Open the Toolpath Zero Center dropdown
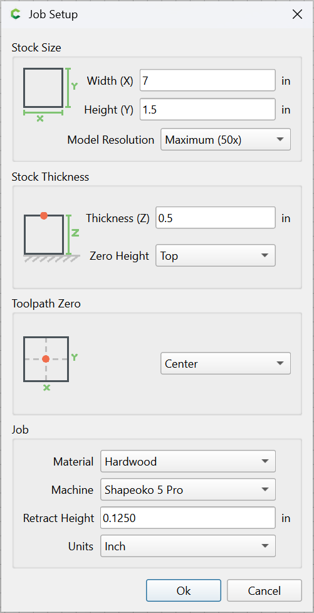Image resolution: width=314 pixels, height=613 pixels. 226,363
